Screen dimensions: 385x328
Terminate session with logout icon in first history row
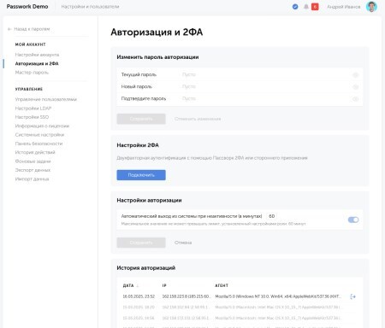(352, 296)
